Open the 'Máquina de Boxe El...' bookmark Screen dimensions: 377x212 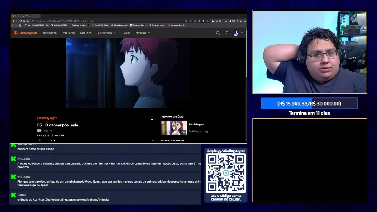tap(176, 25)
